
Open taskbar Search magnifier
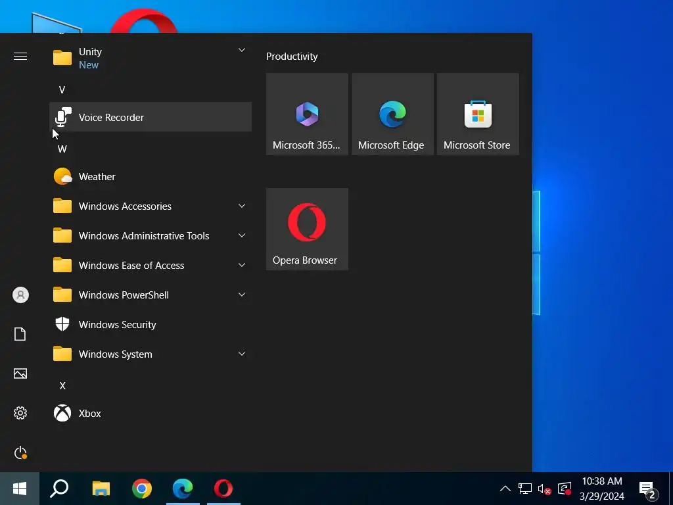click(59, 489)
